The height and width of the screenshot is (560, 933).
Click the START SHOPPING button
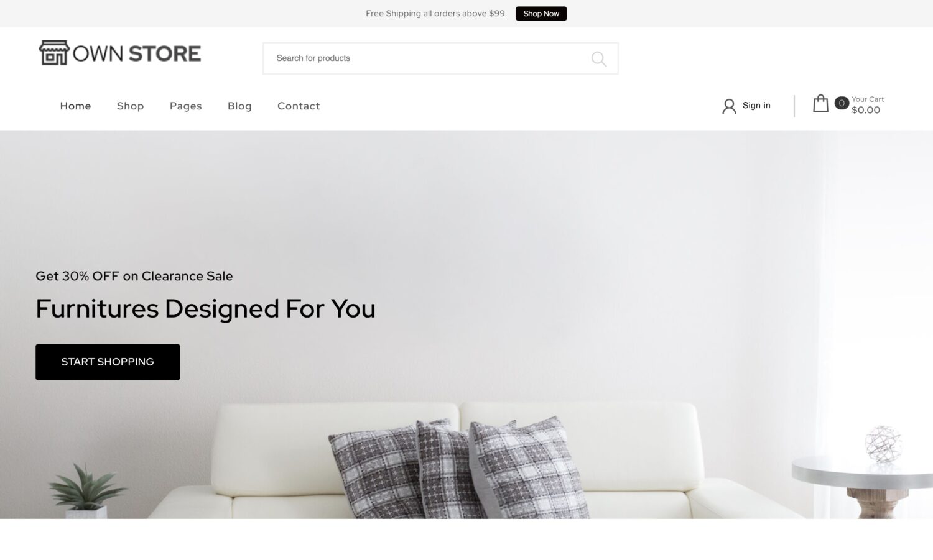(108, 362)
